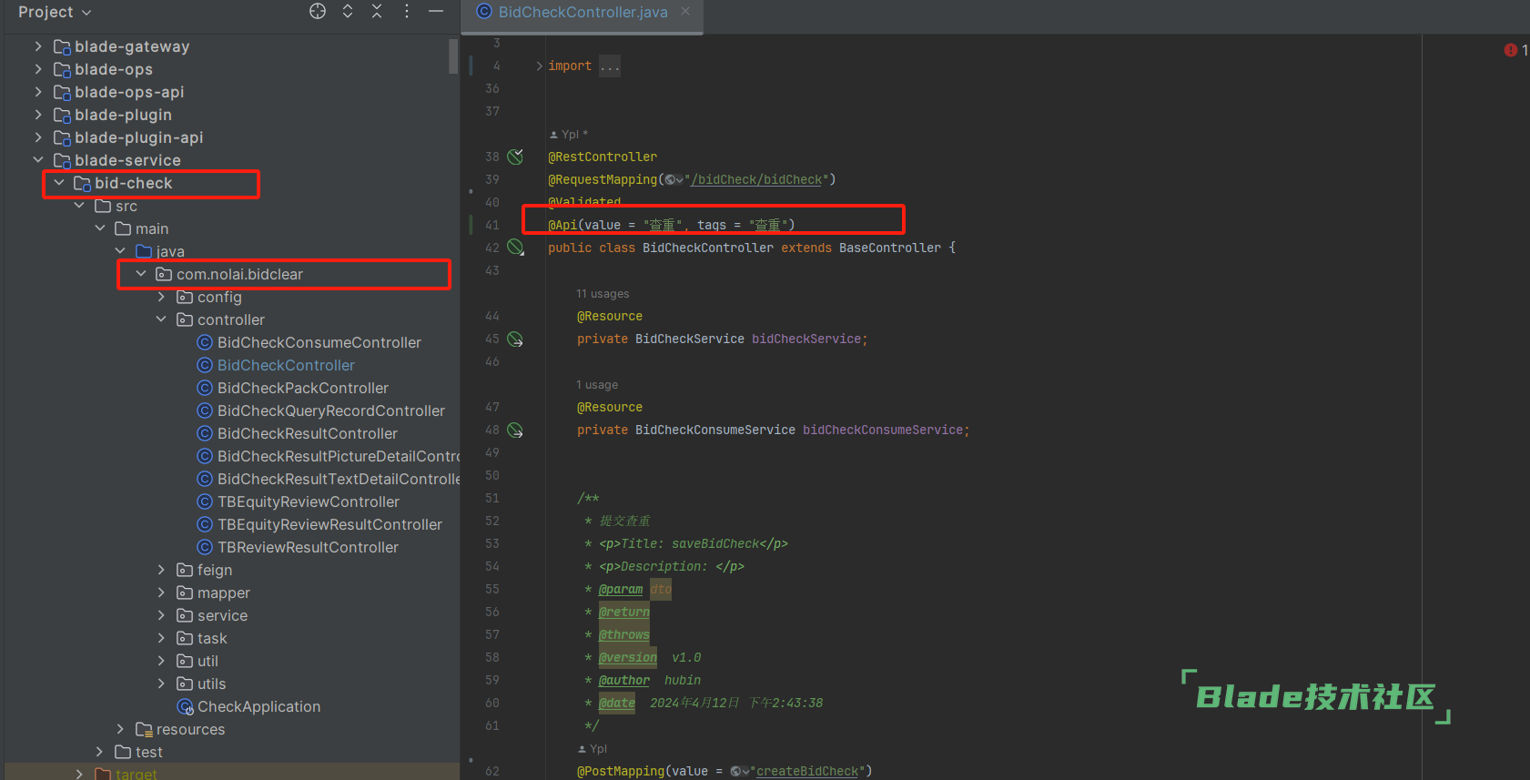The width and height of the screenshot is (1530, 780).
Task: Click line number 62 in gutter
Action: click(491, 771)
